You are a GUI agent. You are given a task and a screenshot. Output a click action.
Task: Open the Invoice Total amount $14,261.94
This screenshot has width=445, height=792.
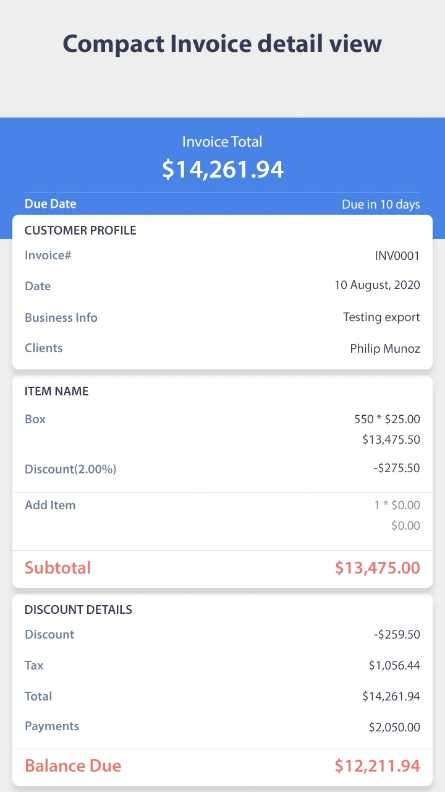222,169
